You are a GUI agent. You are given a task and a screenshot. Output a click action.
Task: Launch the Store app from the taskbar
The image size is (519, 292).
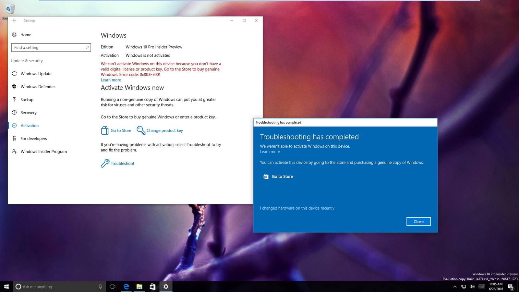[152, 286]
